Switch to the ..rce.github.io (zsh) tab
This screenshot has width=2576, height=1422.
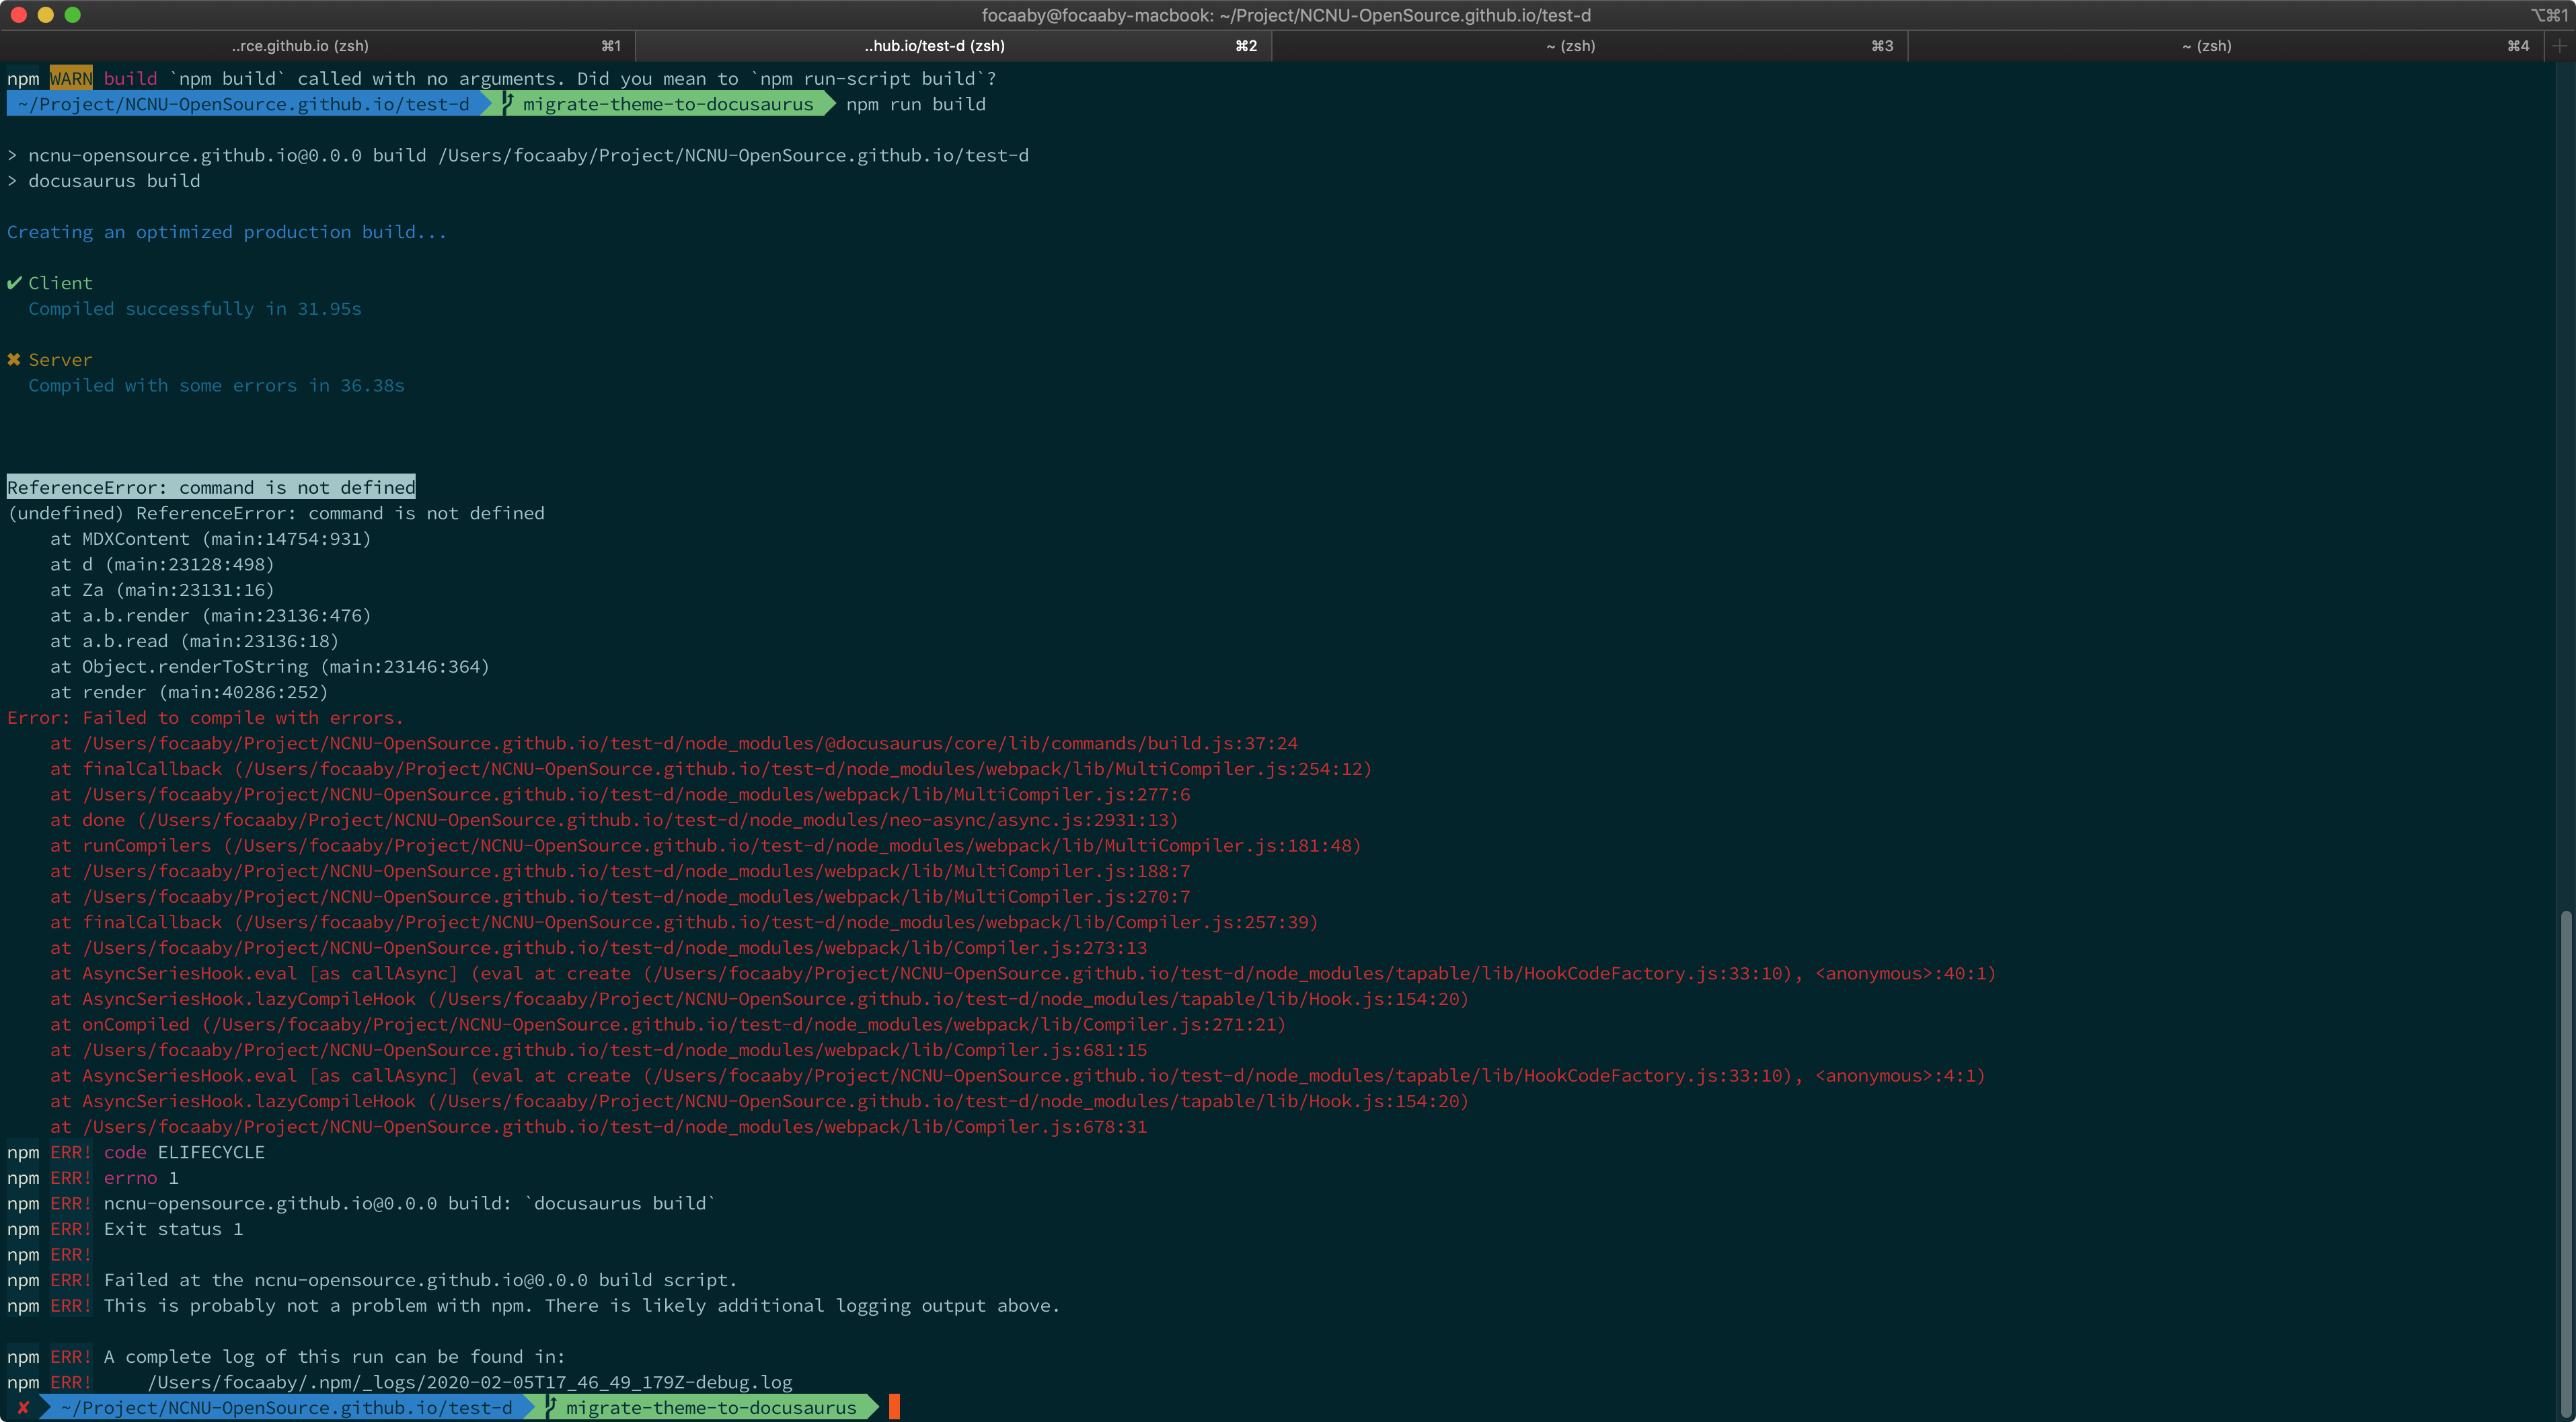coord(300,45)
